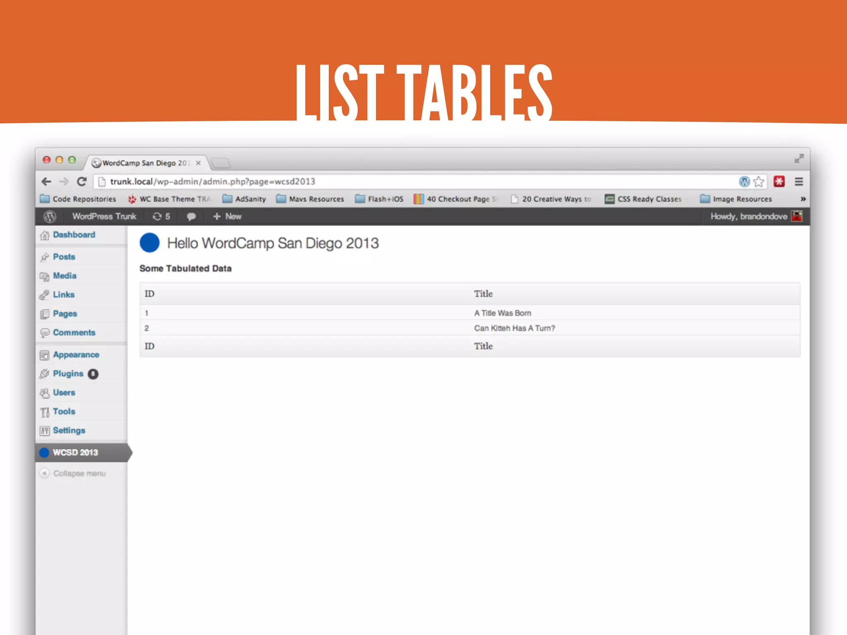The width and height of the screenshot is (847, 635).
Task: Reload the page with the refresh icon
Action: point(82,181)
